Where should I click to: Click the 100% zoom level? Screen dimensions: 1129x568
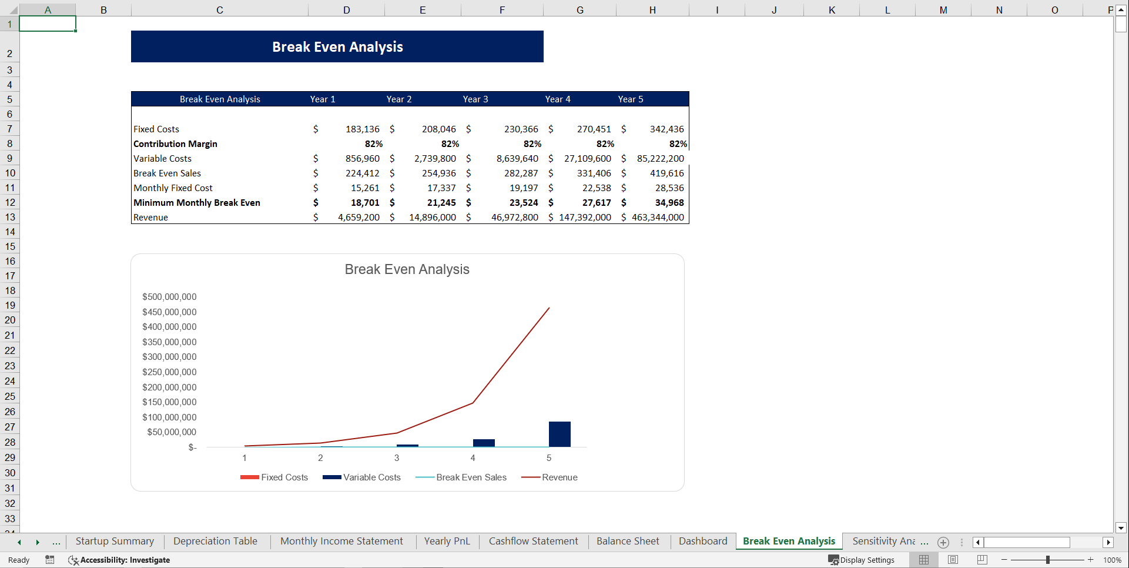[1112, 560]
